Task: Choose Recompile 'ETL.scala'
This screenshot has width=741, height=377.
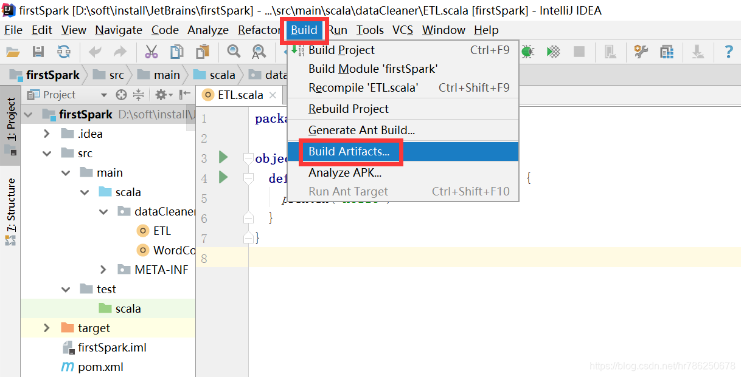Action: click(403, 88)
